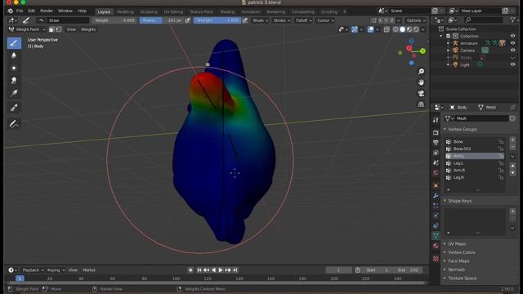The width and height of the screenshot is (523, 294).
Task: Select the Gradient weight tool
Action: (x=14, y=93)
